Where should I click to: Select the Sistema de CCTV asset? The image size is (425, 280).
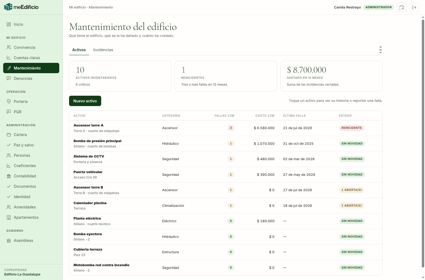pyautogui.click(x=226, y=159)
